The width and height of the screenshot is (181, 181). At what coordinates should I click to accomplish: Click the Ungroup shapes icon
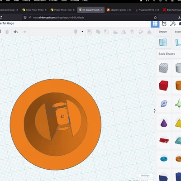click(x=107, y=32)
